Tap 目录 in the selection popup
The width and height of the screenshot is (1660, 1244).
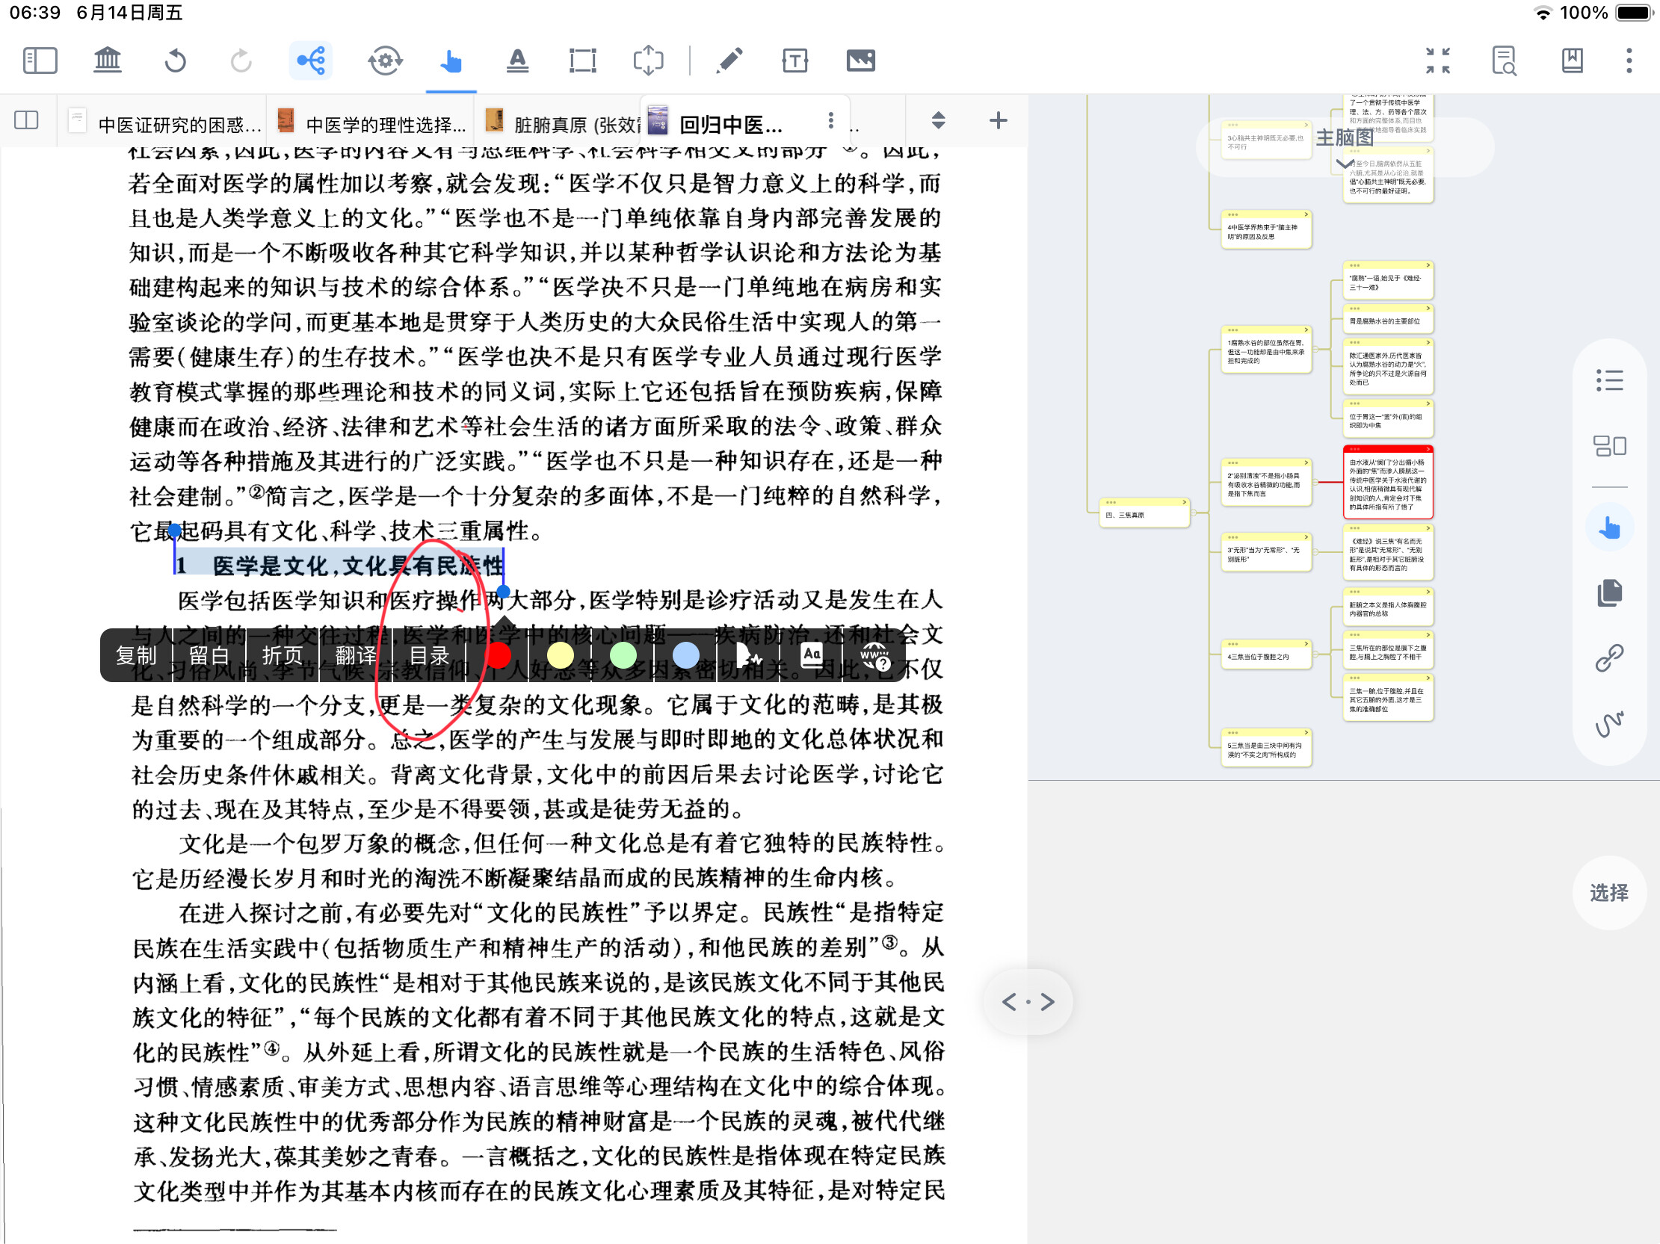(x=428, y=656)
